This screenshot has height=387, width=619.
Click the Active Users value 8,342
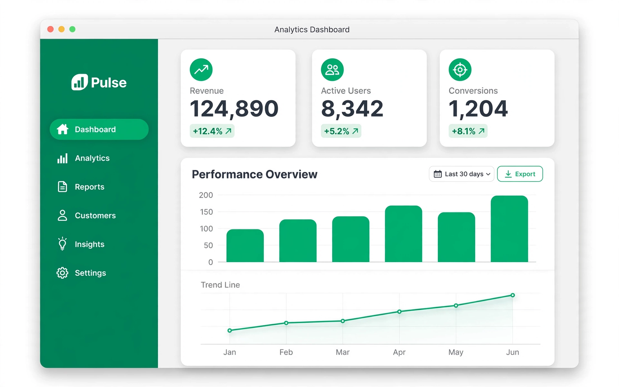click(352, 109)
